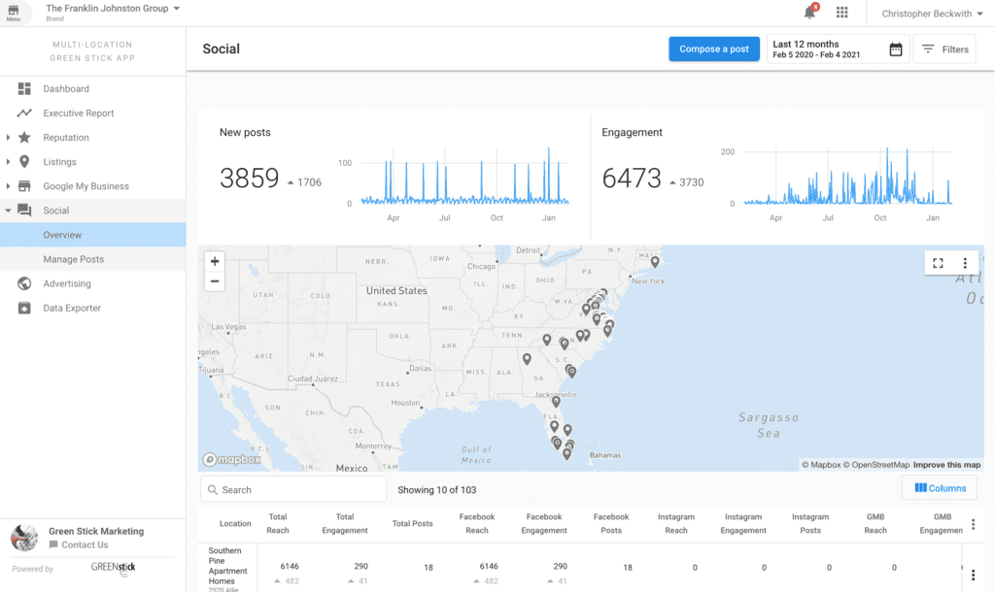Screen dimensions: 995x592
Task: Go to Executive Report page
Action: (79, 114)
